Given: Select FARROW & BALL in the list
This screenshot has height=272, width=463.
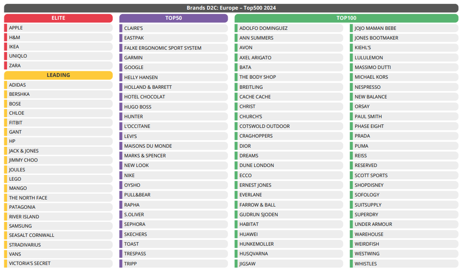Looking at the screenshot, I should (x=289, y=205).
